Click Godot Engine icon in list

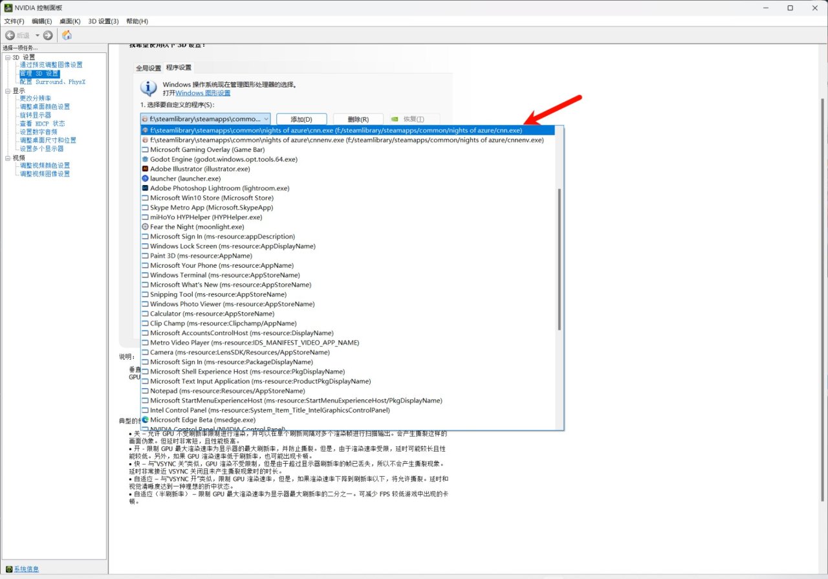[145, 159]
